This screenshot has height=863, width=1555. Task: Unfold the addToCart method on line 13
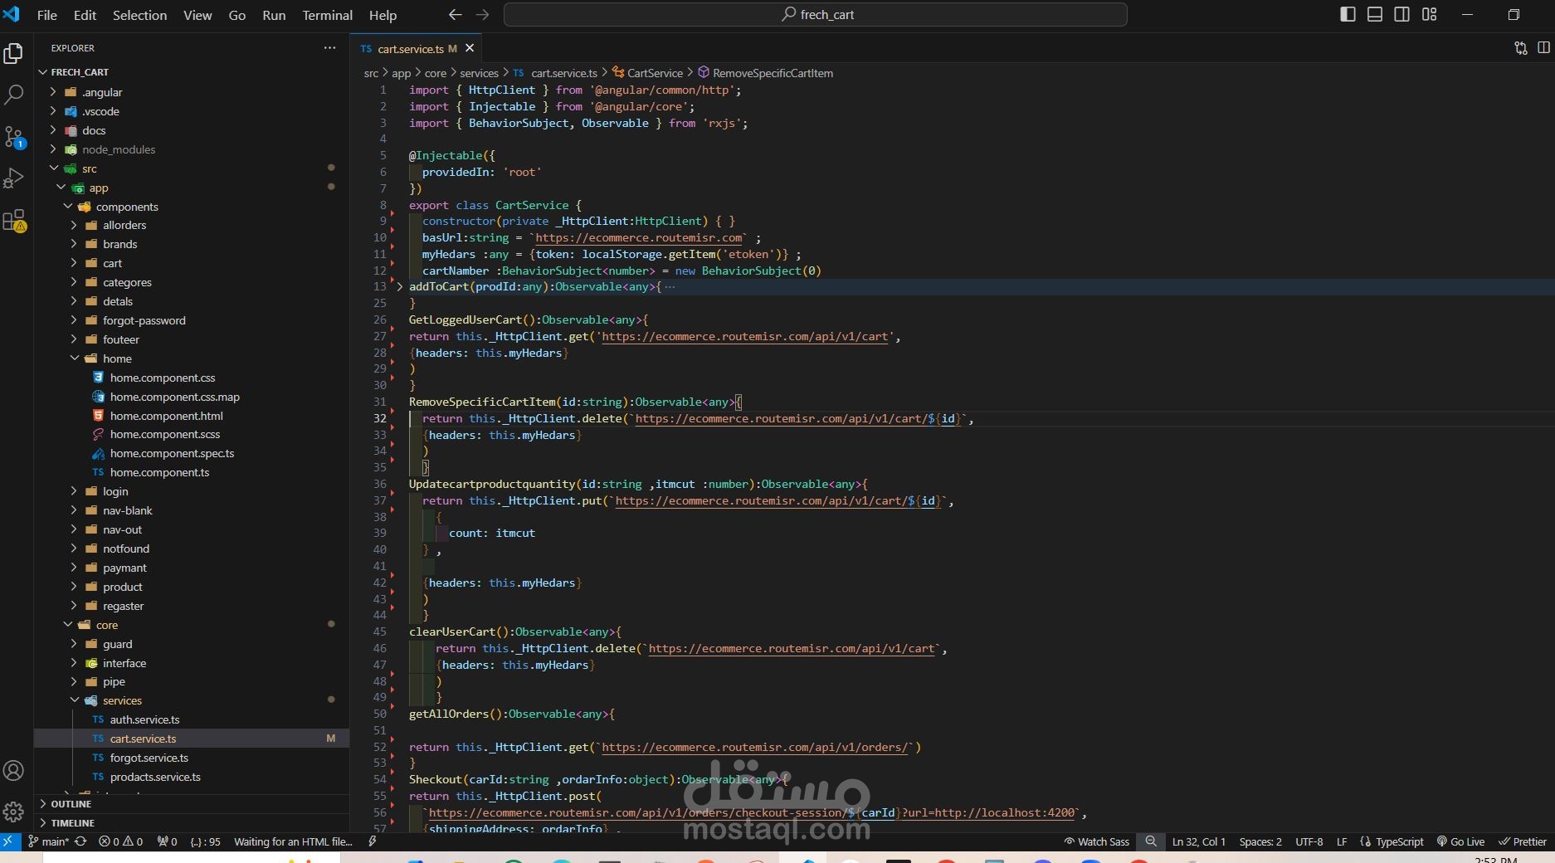[x=399, y=287]
